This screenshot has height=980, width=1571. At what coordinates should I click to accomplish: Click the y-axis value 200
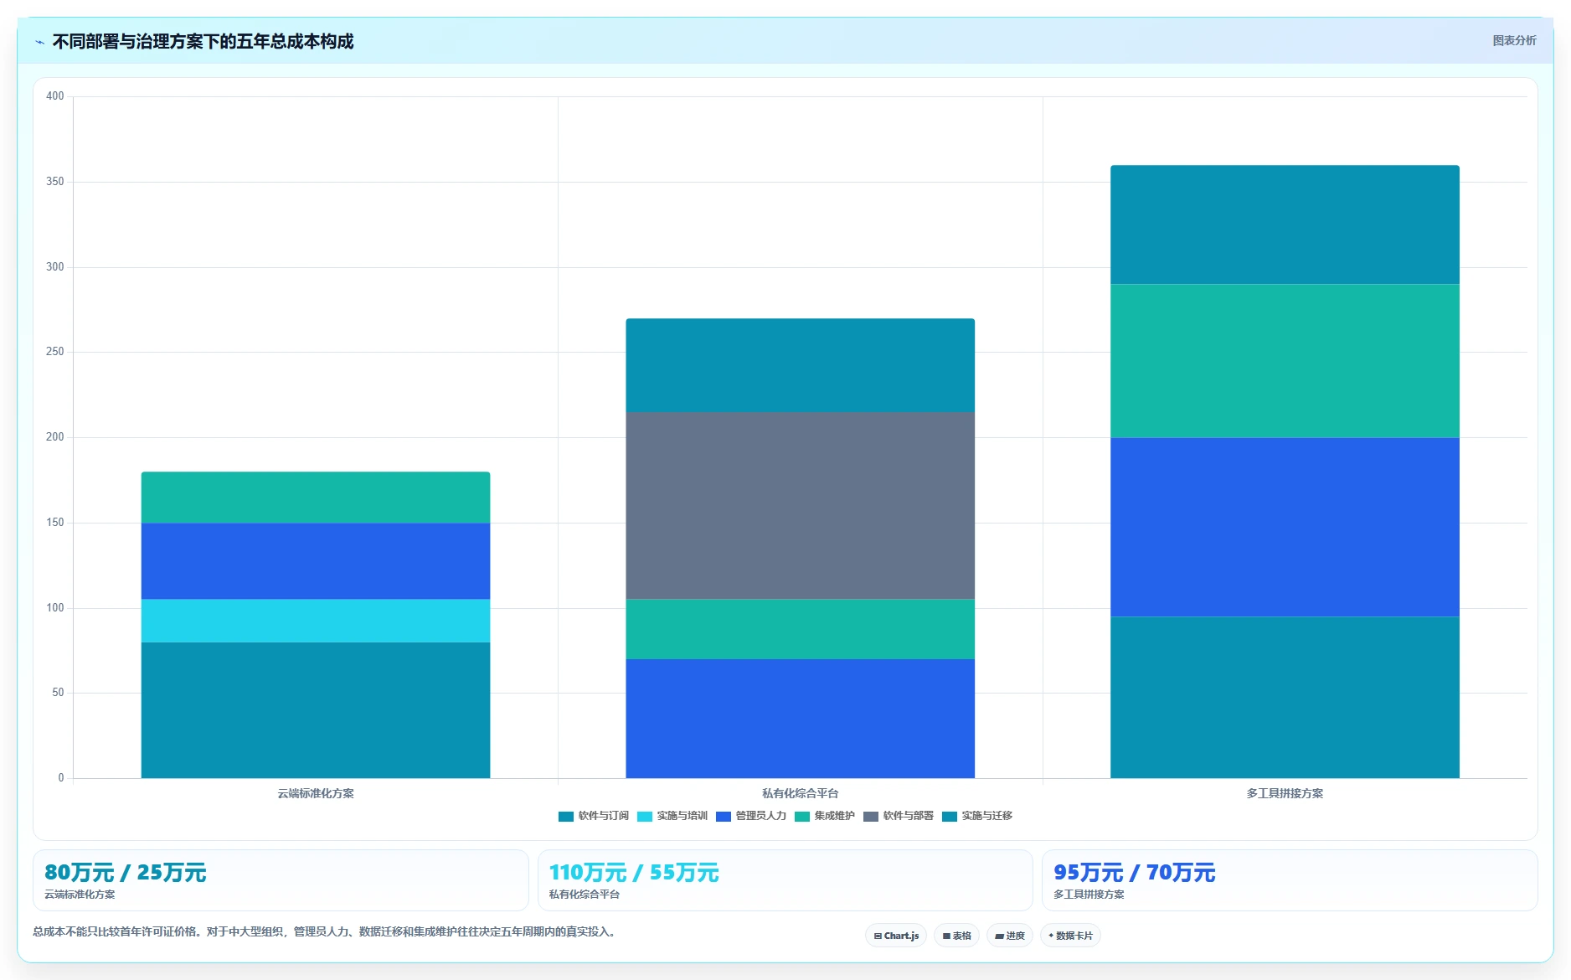point(55,437)
